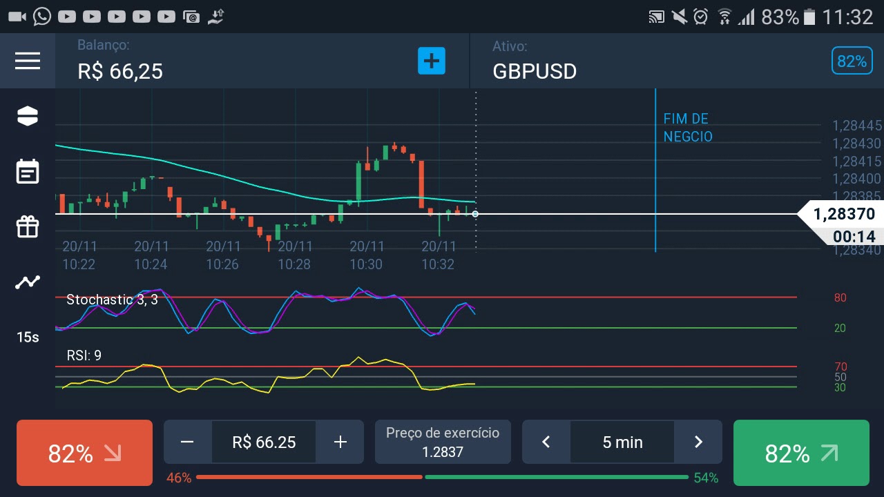884x497 pixels.
Task: Tap the 82% payout badge
Action: coord(852,61)
